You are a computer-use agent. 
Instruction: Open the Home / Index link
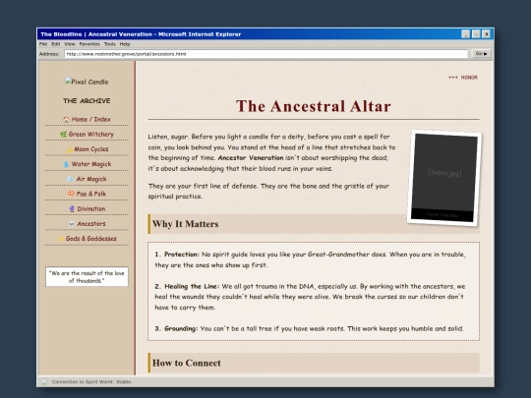tap(91, 119)
